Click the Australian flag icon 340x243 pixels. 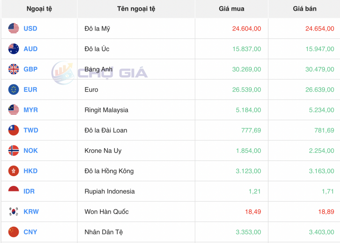14,49
